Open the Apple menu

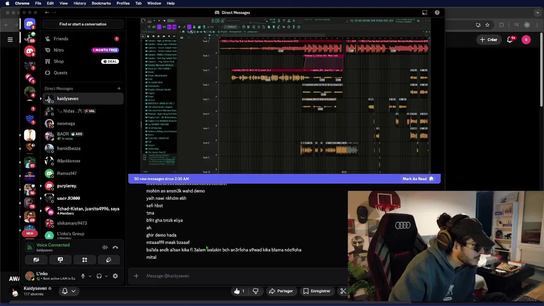[7, 3]
